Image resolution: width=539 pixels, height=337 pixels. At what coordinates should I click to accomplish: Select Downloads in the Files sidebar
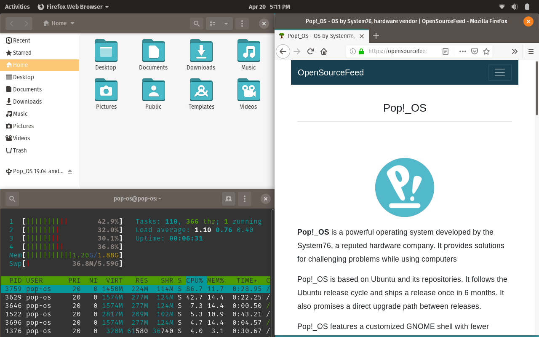coord(27,102)
